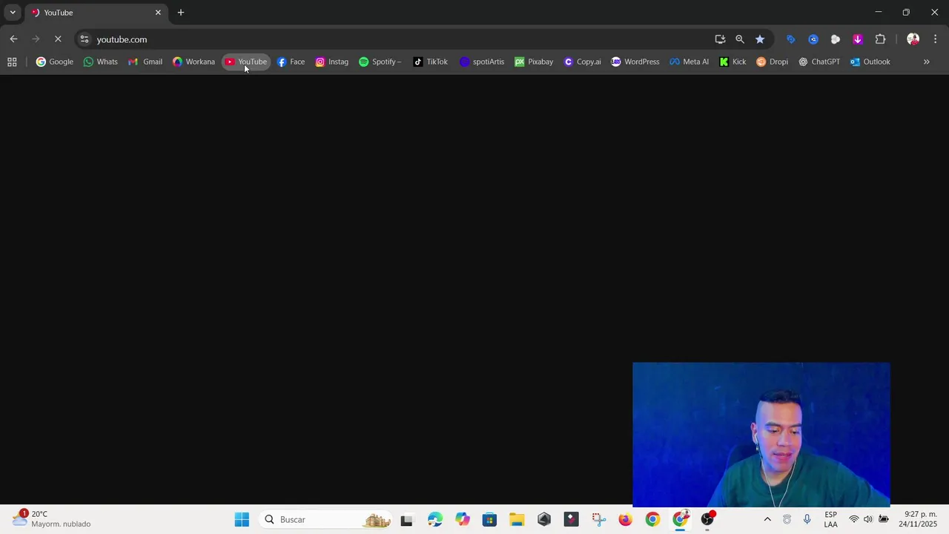This screenshot has height=534, width=949.
Task: Open Task View in taskbar
Action: click(x=406, y=520)
